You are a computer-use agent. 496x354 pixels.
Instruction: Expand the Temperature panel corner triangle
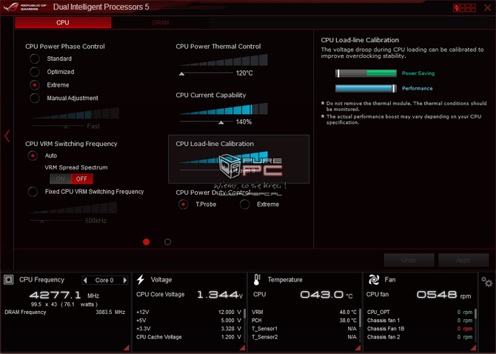click(x=358, y=347)
